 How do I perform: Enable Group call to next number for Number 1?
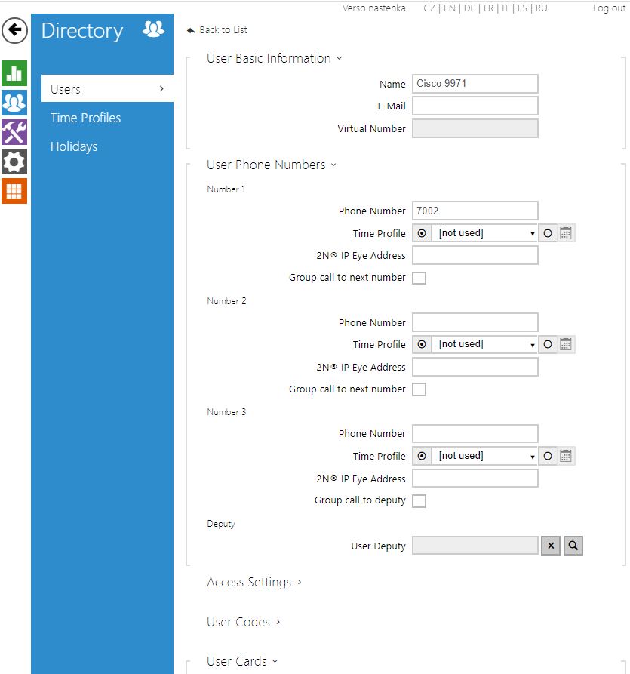(x=419, y=278)
